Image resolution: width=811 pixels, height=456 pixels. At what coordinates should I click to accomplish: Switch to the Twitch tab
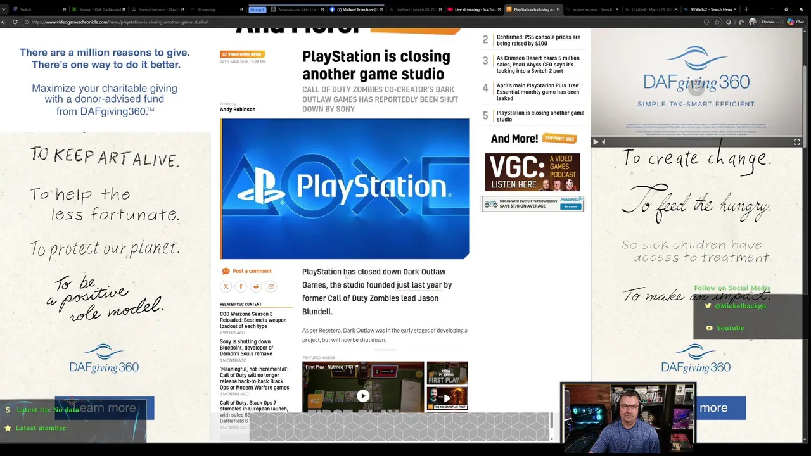coord(38,9)
